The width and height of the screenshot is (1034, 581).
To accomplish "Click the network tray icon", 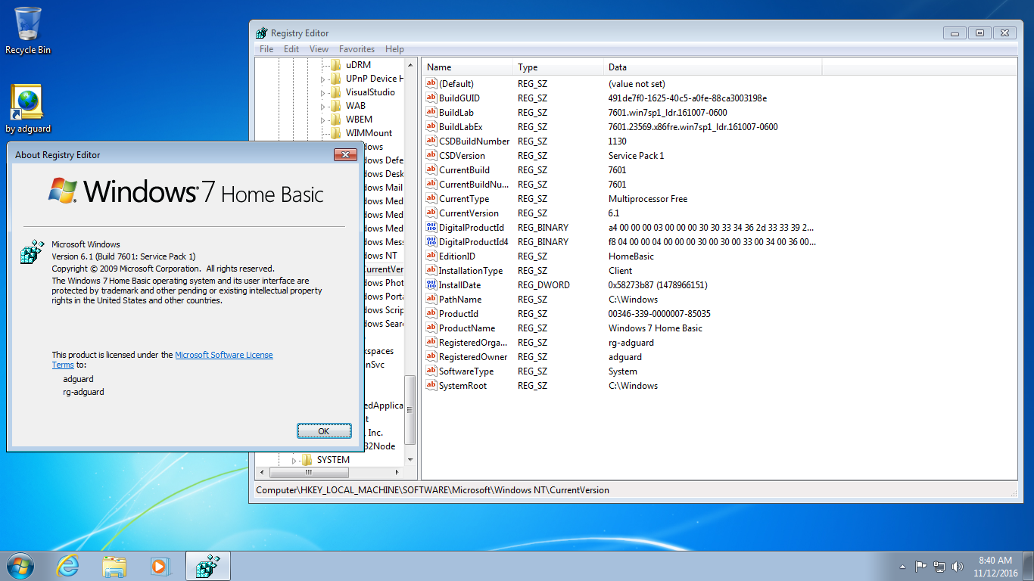I will click(939, 566).
